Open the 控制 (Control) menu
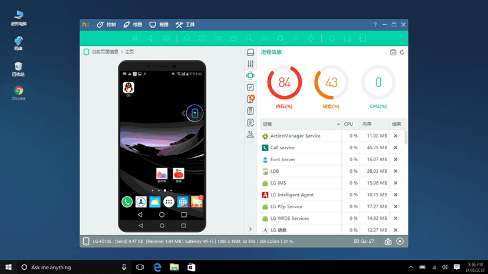 [106, 25]
